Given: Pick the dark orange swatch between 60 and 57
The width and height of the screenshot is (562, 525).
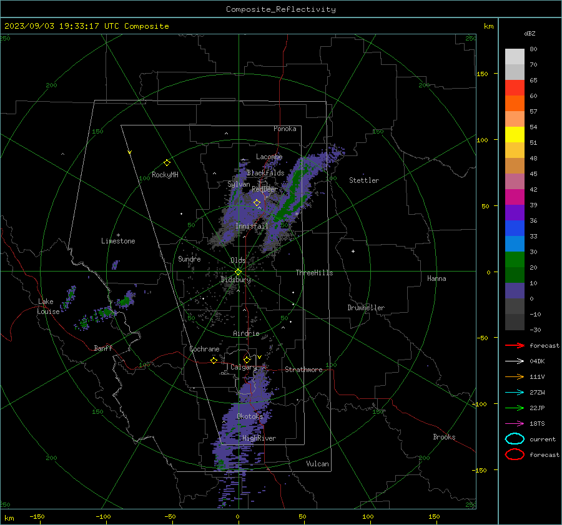Looking at the screenshot, I should 515,104.
